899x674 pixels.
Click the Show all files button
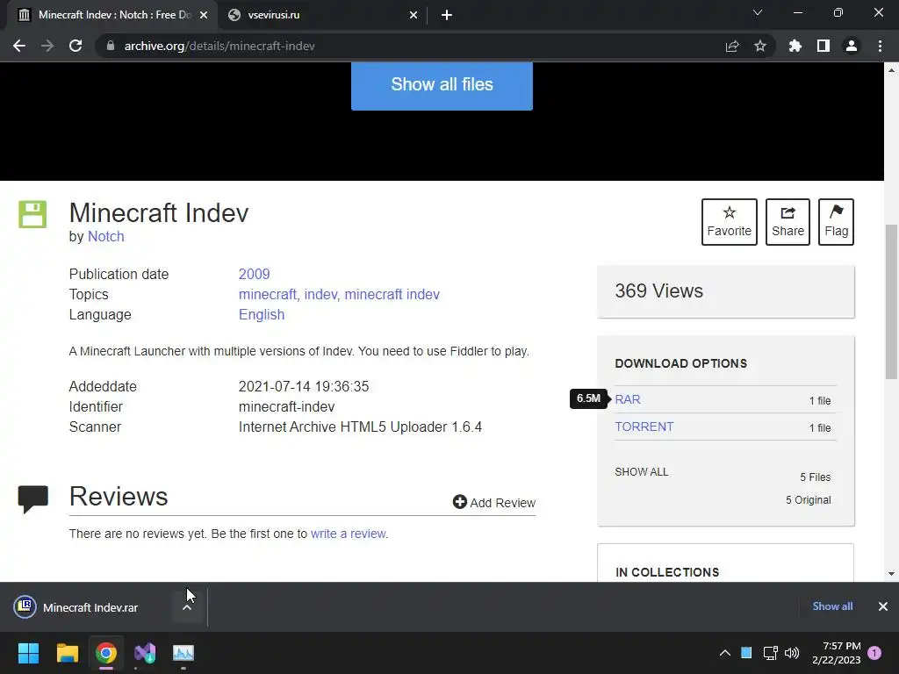click(x=442, y=85)
